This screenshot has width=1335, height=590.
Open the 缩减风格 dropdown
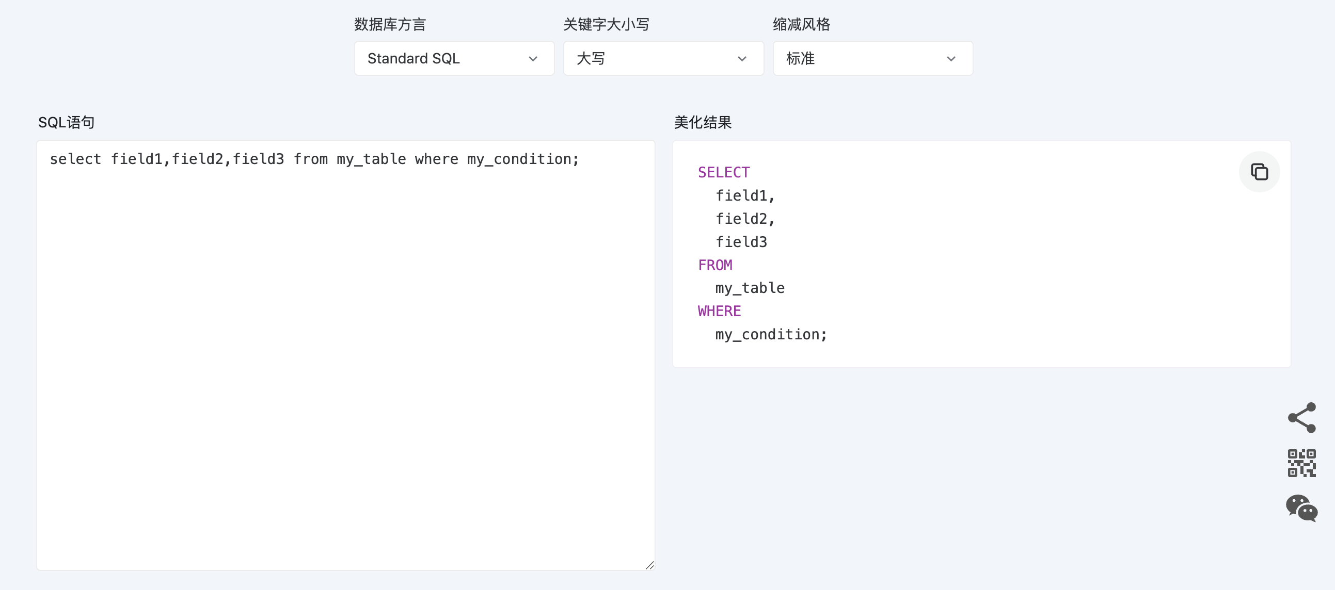coord(872,58)
